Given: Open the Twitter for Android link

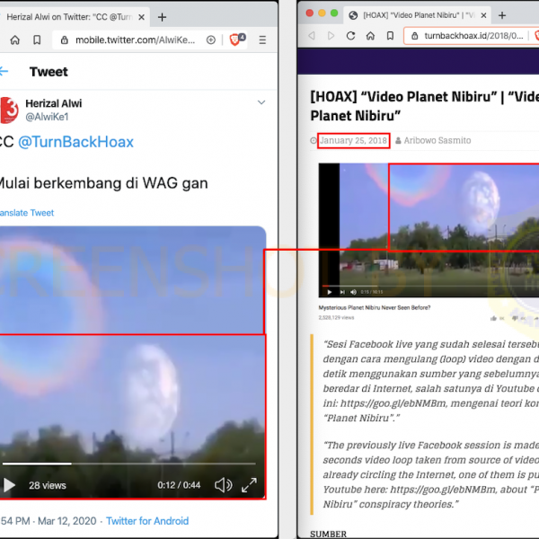Looking at the screenshot, I should (147, 521).
